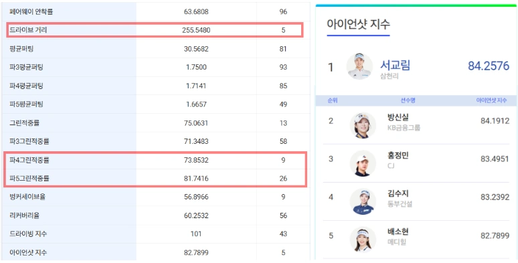Select the 파3평균퍼팅 row label
The width and height of the screenshot is (518, 263).
click(26, 68)
